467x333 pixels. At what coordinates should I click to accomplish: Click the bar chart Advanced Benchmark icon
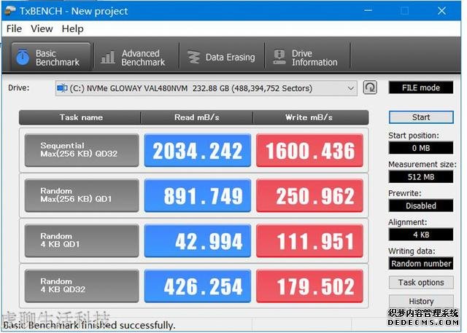[108, 57]
